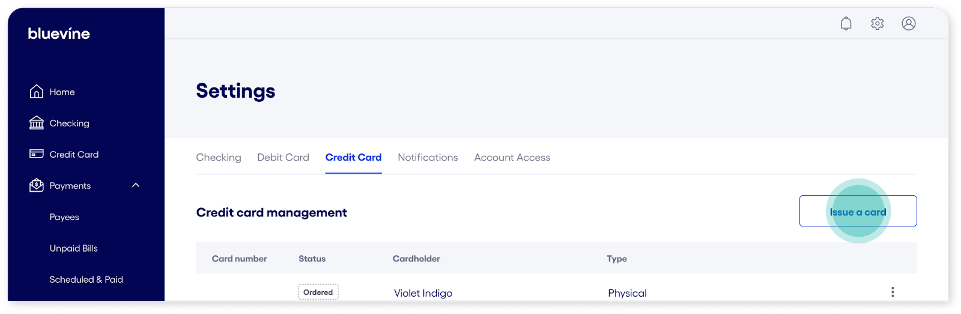Go to Unpaid Bills in sidebar
Screen dimensions: 961x314
click(73, 248)
